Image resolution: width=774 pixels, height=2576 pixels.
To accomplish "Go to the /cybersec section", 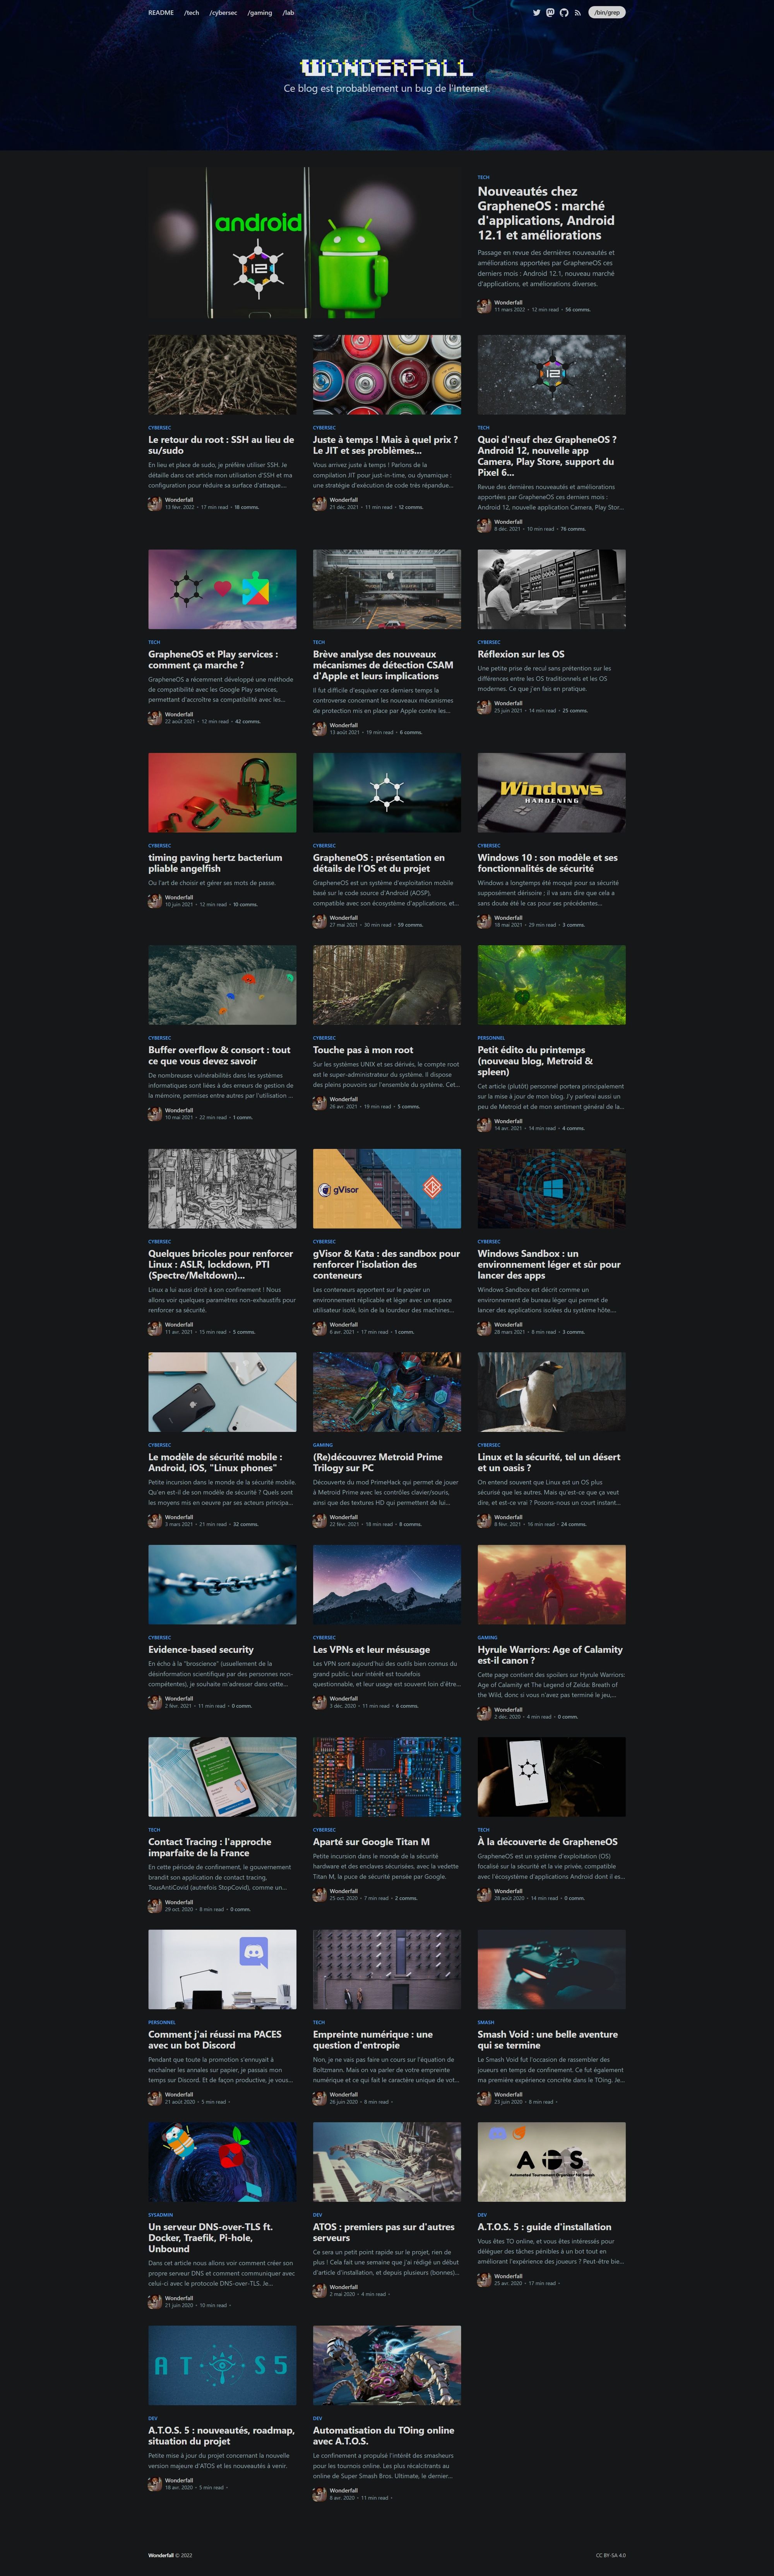I will tap(223, 13).
